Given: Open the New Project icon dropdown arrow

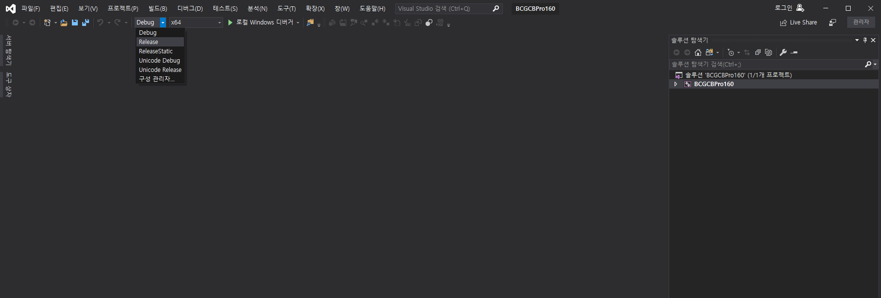Looking at the screenshot, I should (55, 23).
